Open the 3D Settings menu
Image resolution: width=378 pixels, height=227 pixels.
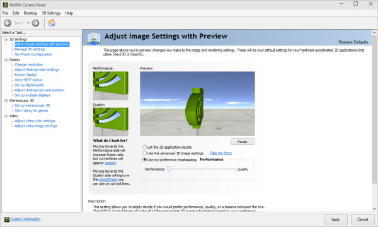51,13
